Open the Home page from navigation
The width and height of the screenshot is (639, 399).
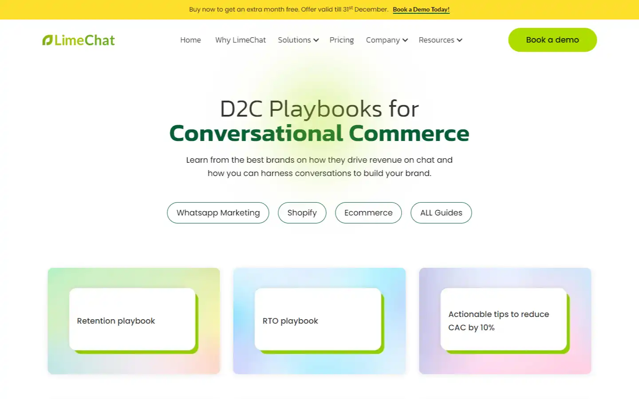pos(190,40)
